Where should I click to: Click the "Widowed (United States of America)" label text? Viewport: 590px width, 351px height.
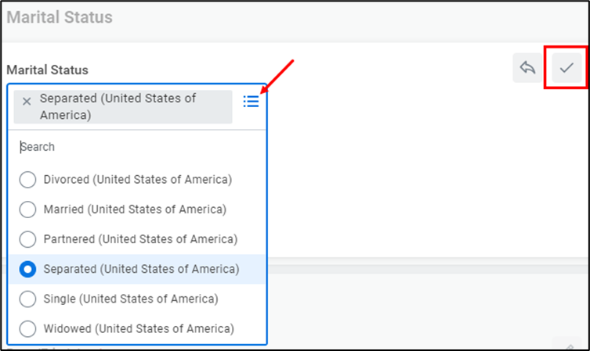coord(139,329)
